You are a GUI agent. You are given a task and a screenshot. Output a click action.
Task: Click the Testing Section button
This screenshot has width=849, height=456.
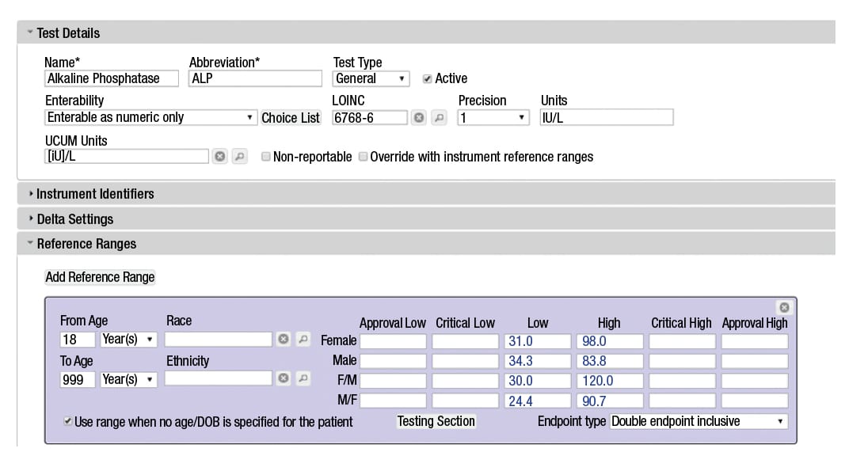(436, 422)
